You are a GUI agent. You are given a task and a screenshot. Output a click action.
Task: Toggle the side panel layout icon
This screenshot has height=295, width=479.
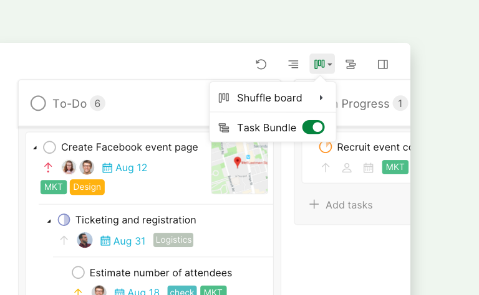[x=383, y=64]
